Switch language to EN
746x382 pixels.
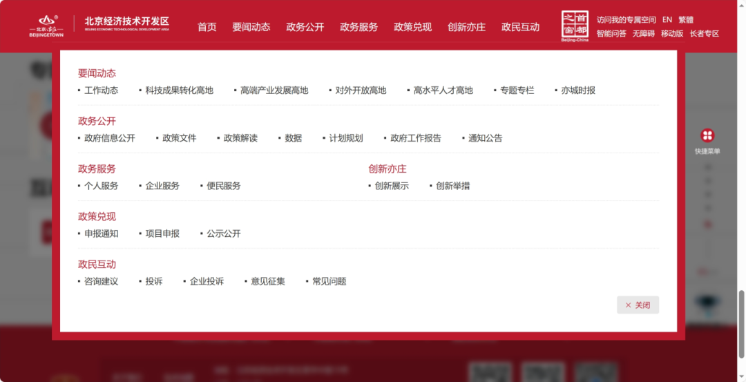(667, 19)
